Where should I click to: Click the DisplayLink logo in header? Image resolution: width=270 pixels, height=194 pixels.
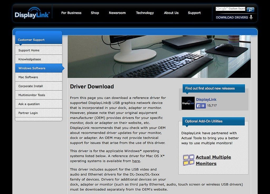[x=32, y=13]
